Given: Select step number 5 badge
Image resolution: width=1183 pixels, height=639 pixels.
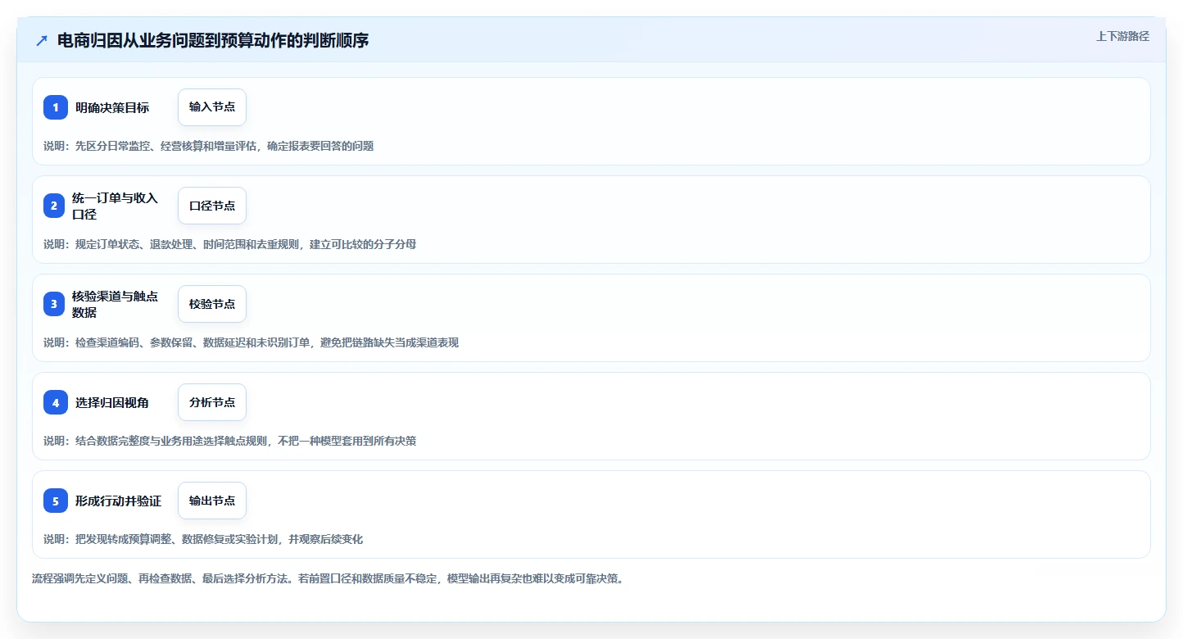Looking at the screenshot, I should 56,501.
